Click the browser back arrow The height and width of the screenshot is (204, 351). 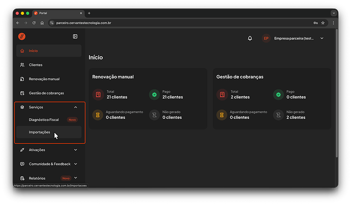[18, 23]
